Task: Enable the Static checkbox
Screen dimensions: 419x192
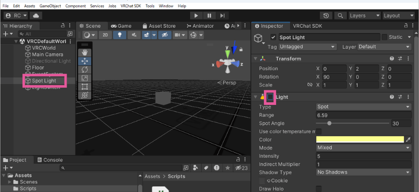Action: pos(384,37)
